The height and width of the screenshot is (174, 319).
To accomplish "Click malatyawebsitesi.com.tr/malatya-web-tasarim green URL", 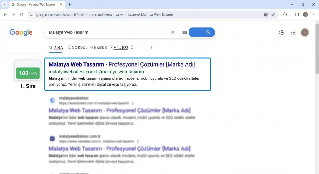I will click(x=96, y=72).
